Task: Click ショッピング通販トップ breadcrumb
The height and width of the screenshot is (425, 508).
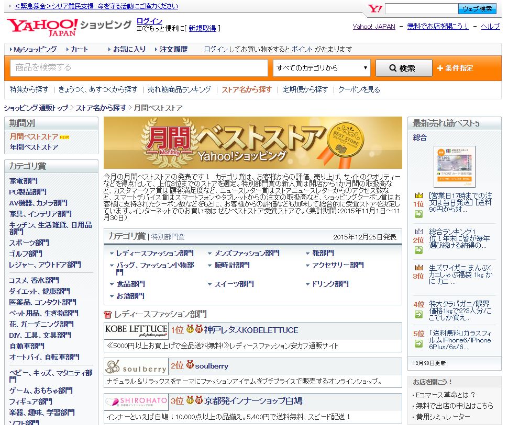Action: tap(36, 108)
